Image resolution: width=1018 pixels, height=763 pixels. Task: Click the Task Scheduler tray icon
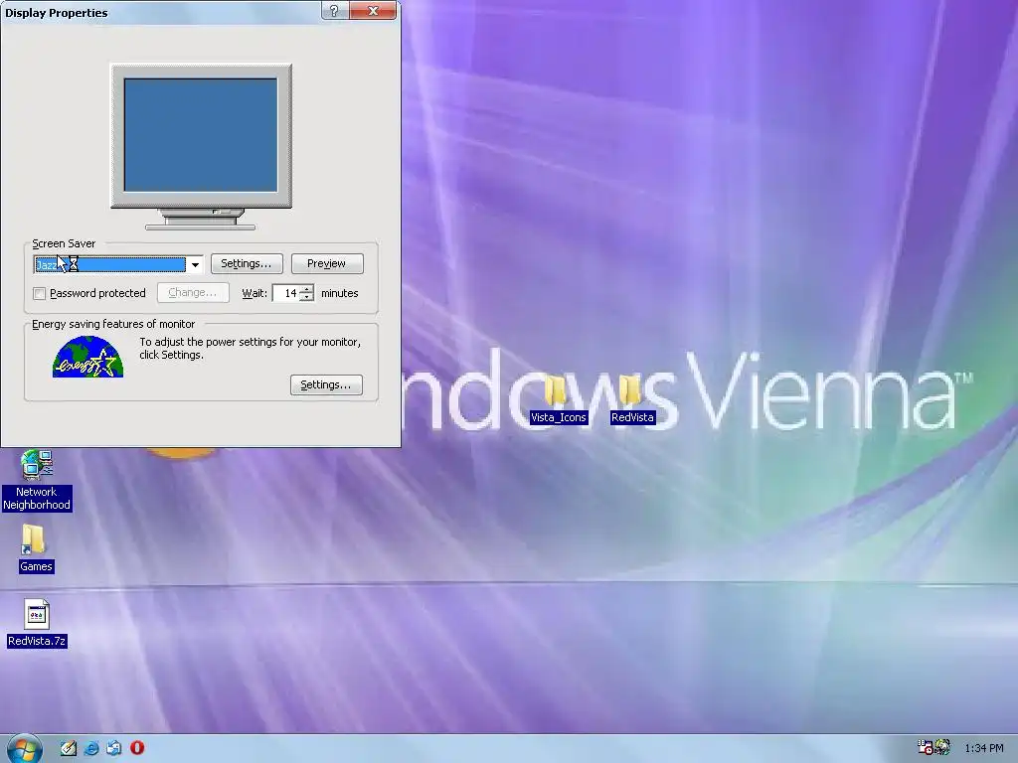click(925, 747)
